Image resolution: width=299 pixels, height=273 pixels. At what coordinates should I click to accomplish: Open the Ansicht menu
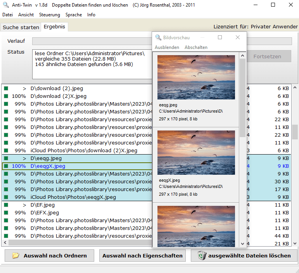click(26, 15)
